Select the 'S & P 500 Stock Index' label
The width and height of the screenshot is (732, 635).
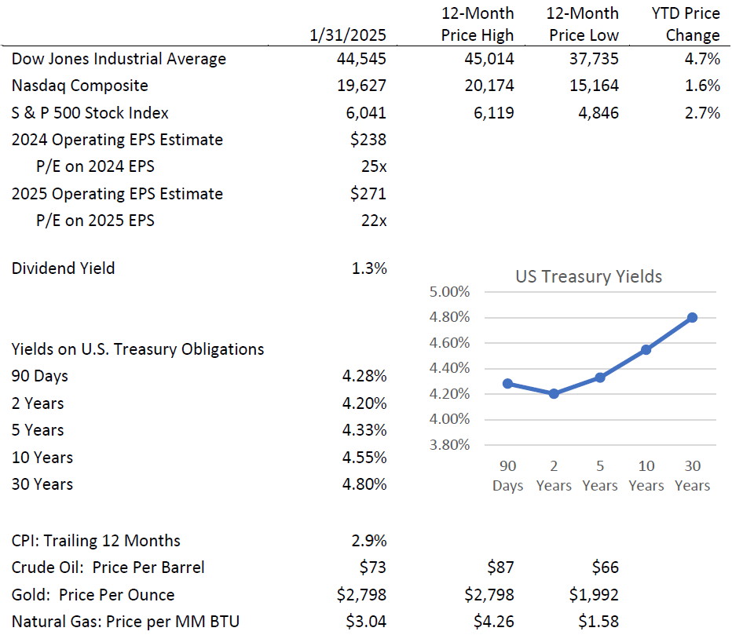pos(90,113)
